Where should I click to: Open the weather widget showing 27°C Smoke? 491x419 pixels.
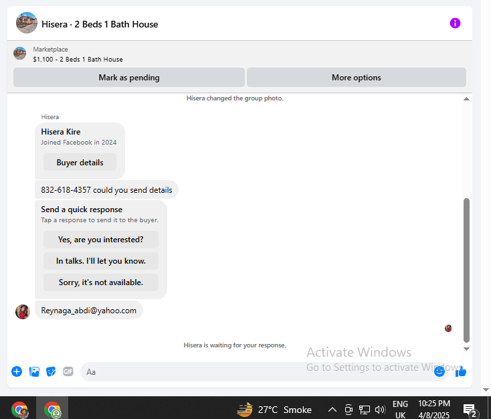click(274, 410)
